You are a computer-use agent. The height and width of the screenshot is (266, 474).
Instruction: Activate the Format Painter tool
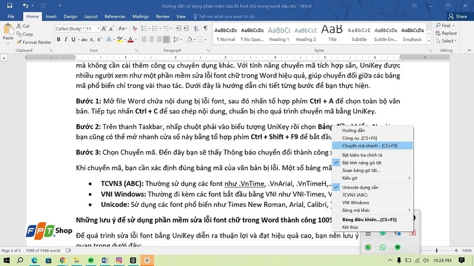click(34, 42)
